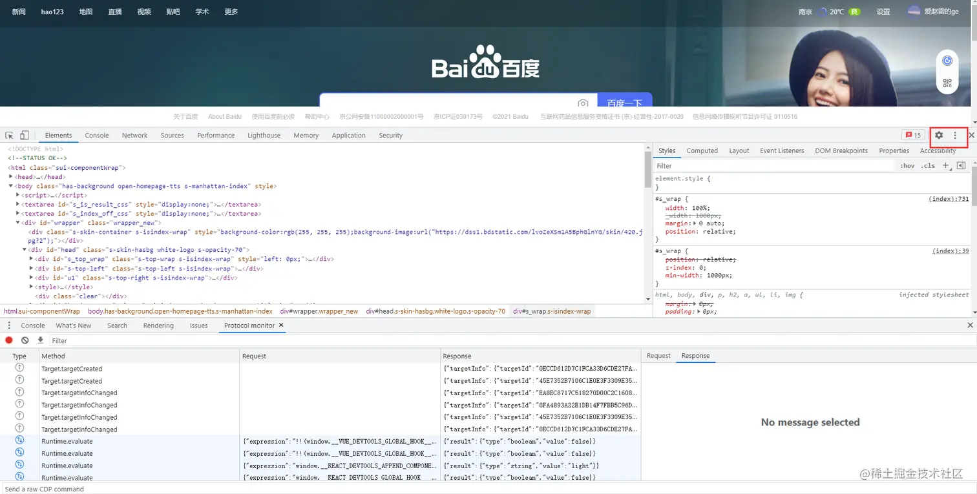Open the Network tab
This screenshot has width=977, height=494.
coord(134,136)
